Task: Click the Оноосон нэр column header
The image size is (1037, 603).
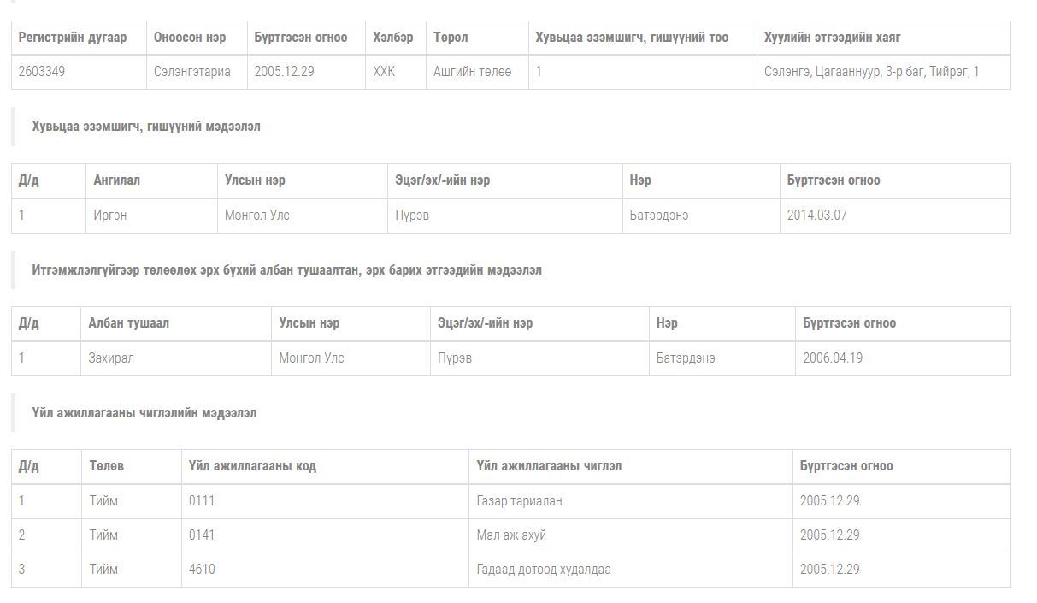Action: 190,38
